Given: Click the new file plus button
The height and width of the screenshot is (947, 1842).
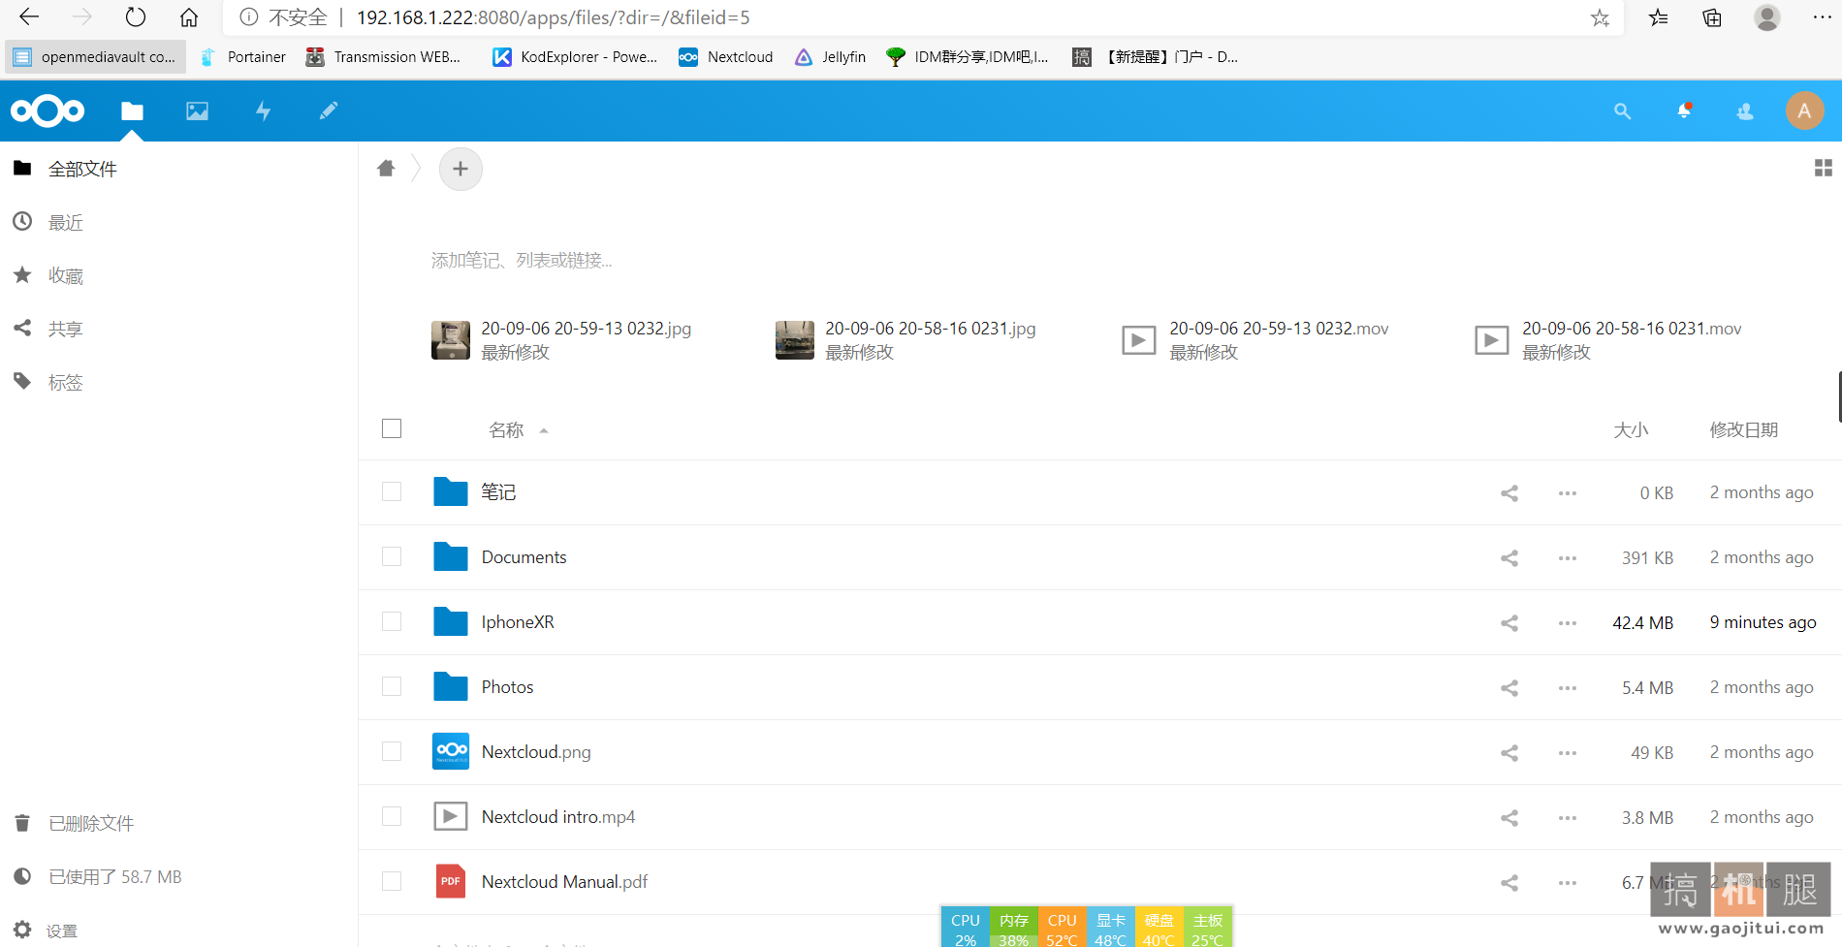Looking at the screenshot, I should tap(460, 170).
